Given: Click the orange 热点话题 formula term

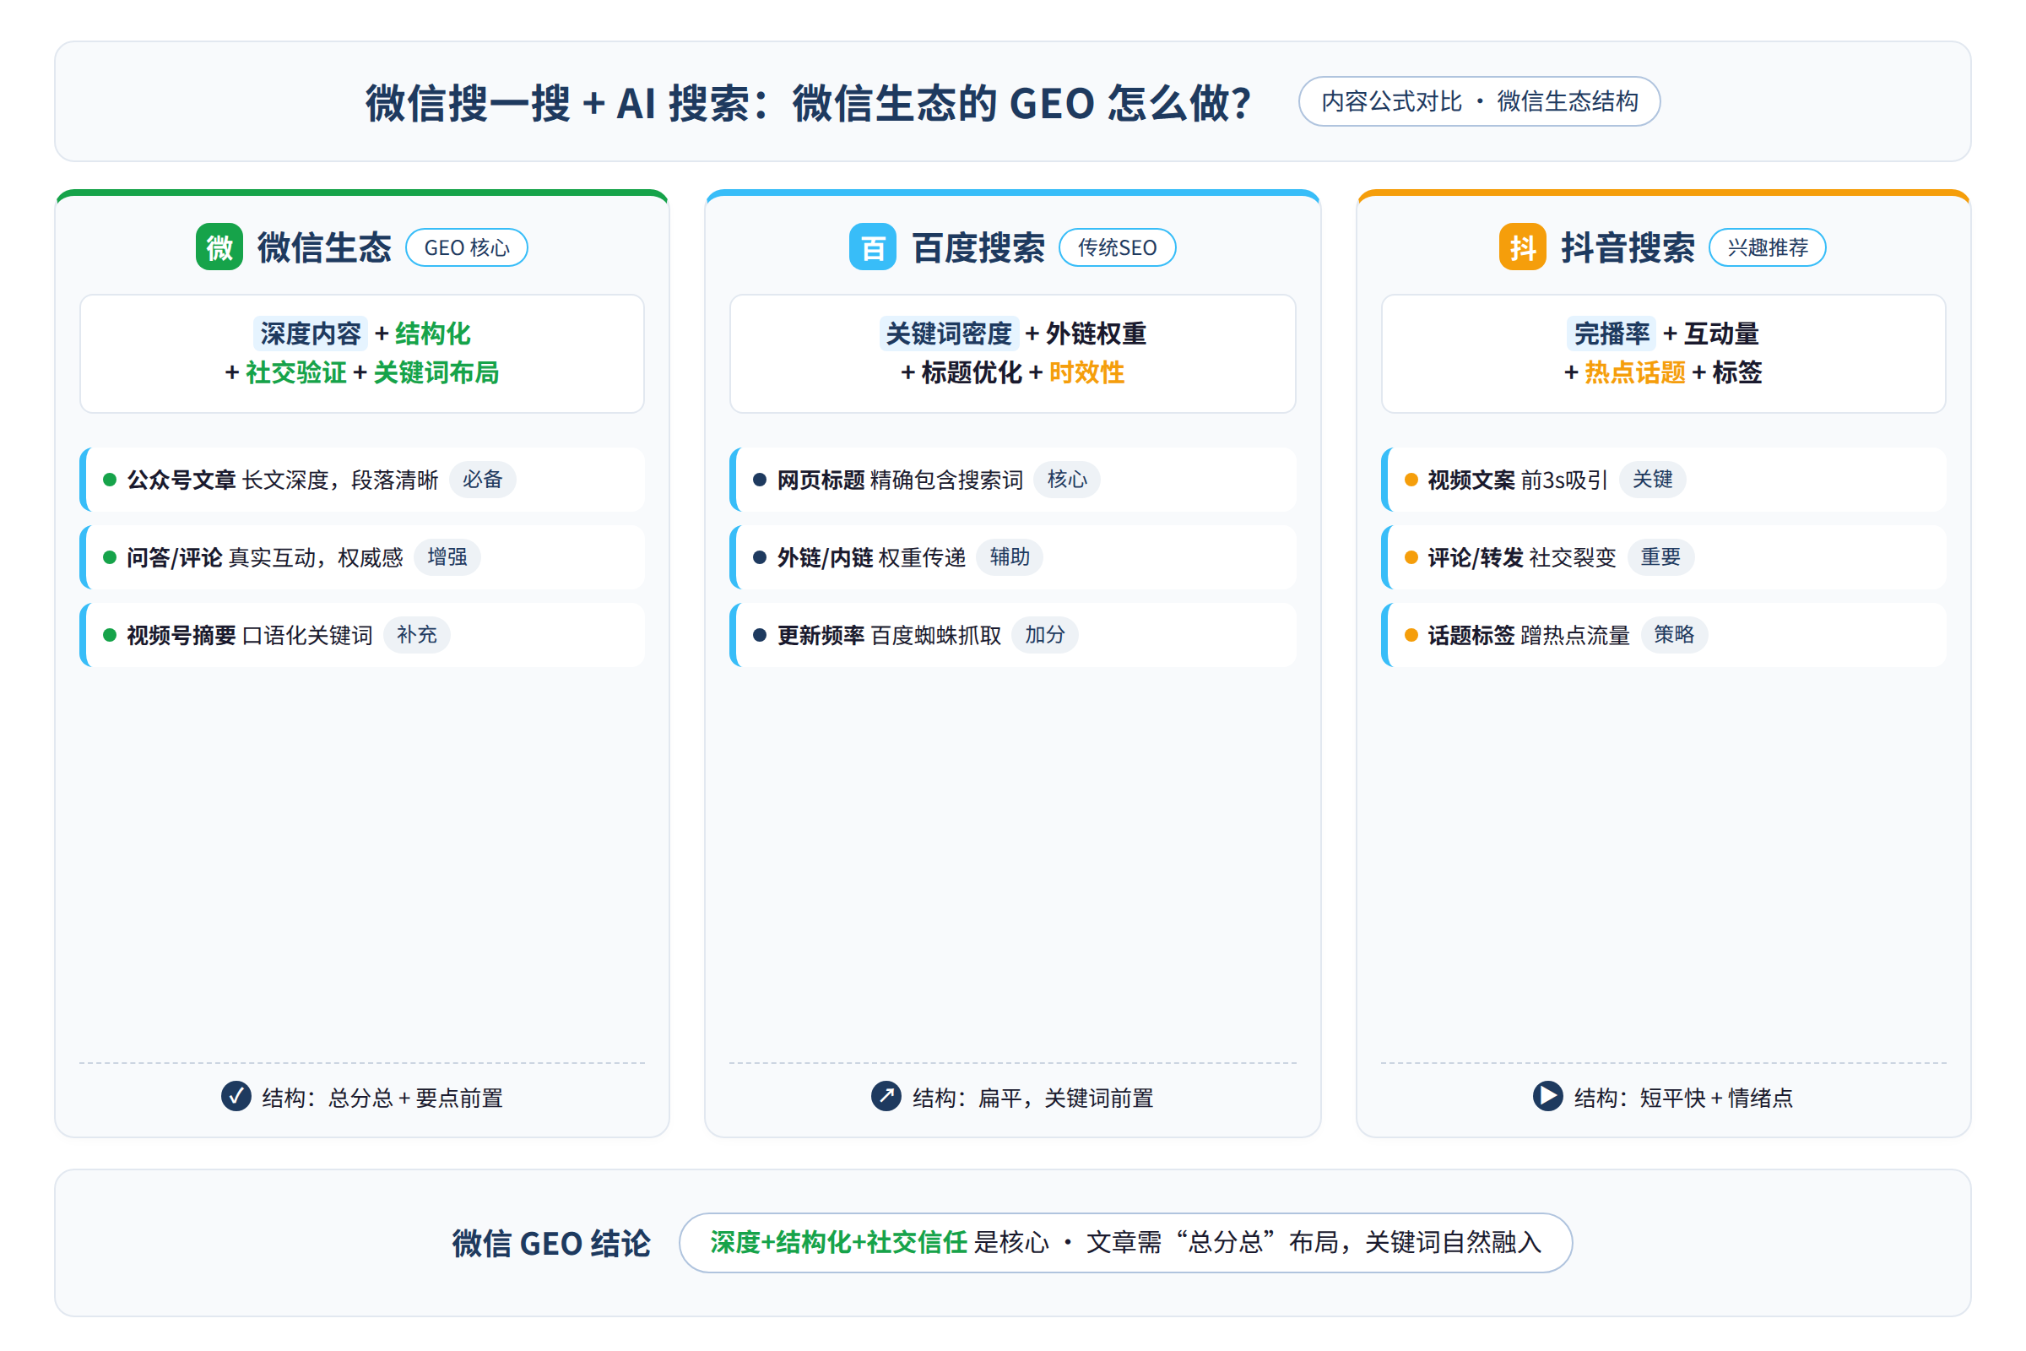Looking at the screenshot, I should pos(1635,372).
